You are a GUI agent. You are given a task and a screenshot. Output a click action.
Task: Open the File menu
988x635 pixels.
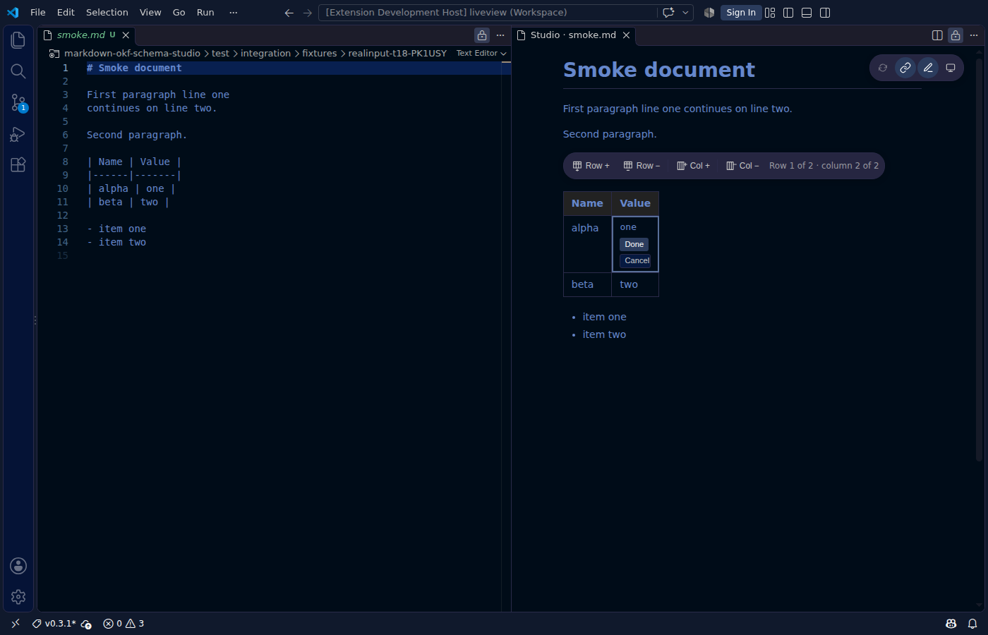(38, 13)
